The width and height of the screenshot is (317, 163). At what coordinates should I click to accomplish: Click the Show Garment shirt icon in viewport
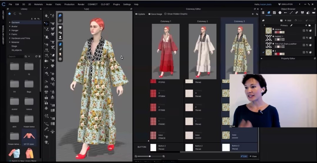[60, 27]
